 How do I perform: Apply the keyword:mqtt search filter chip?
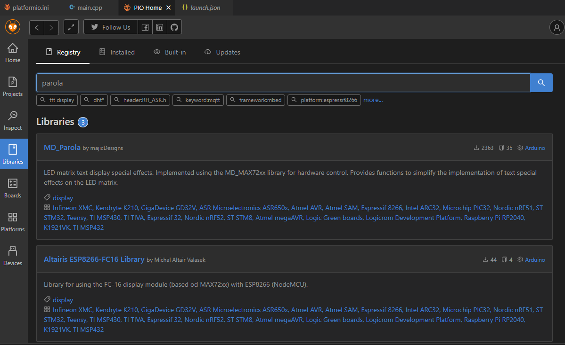tap(198, 100)
